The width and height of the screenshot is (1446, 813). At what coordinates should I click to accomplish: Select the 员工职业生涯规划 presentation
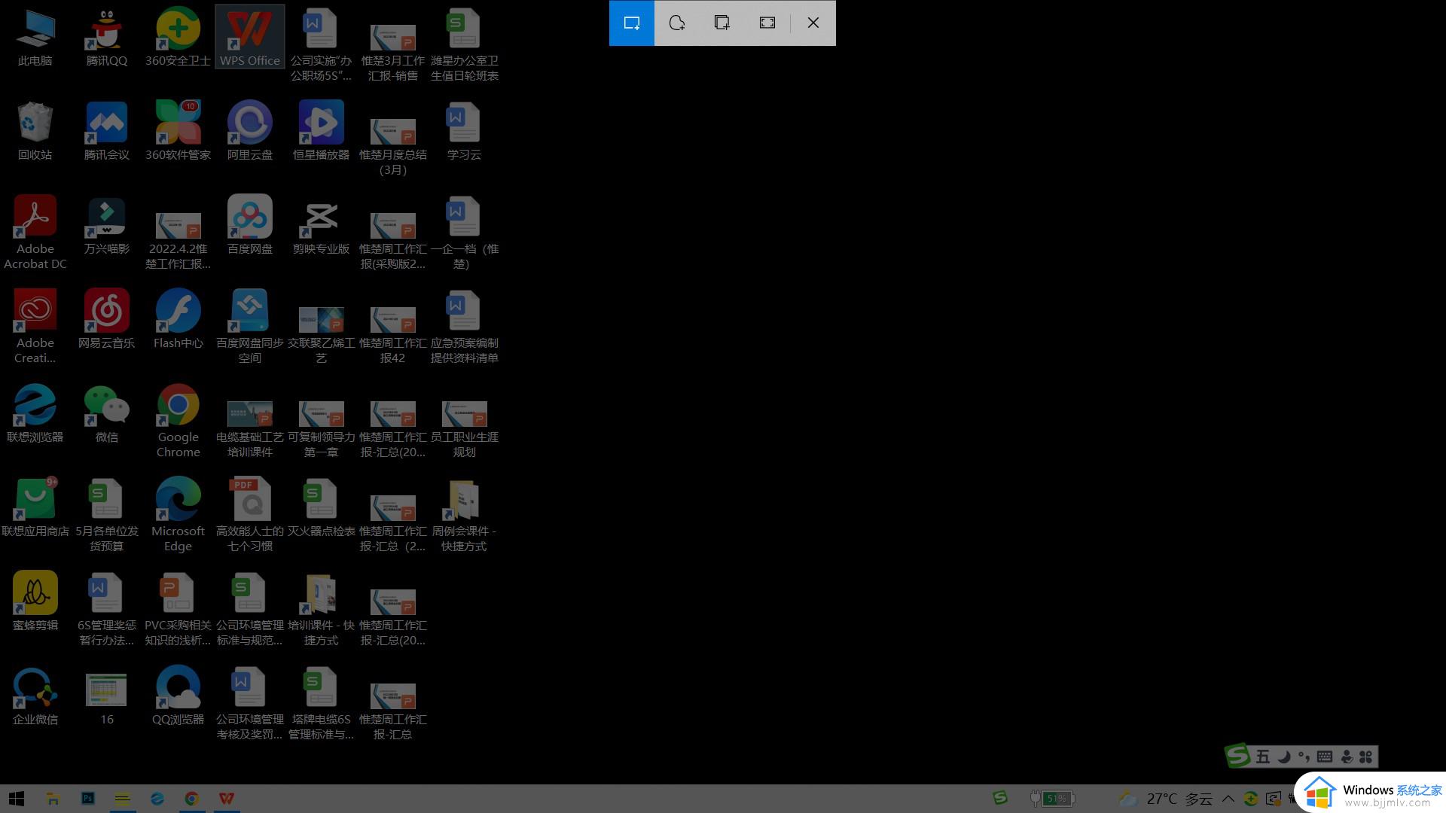[x=464, y=428]
